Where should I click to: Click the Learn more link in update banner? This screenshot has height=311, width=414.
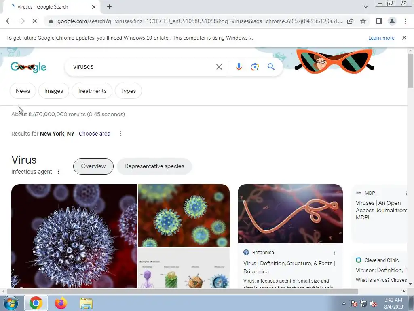[x=381, y=38]
